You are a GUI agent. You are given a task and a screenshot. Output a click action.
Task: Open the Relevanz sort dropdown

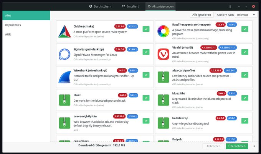246,15
